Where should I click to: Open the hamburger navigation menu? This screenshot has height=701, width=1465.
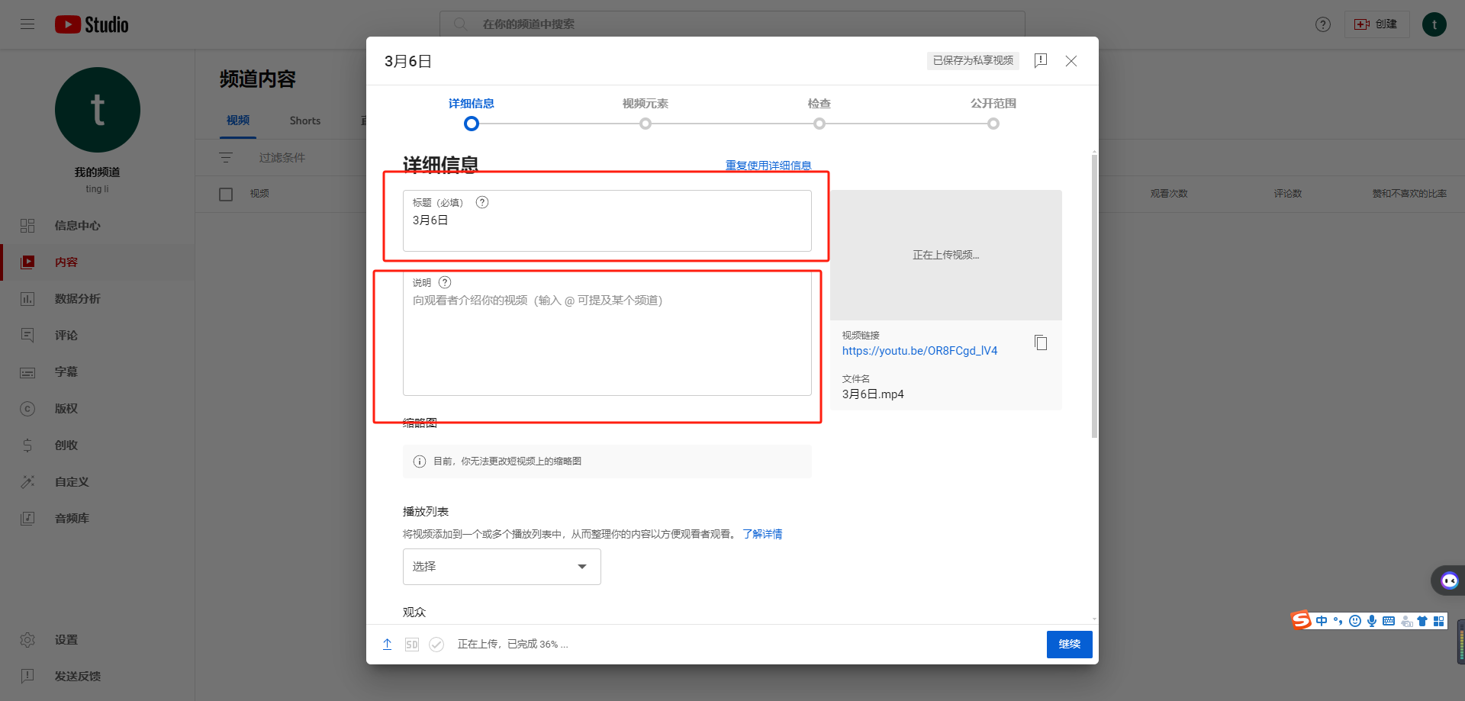(x=27, y=24)
